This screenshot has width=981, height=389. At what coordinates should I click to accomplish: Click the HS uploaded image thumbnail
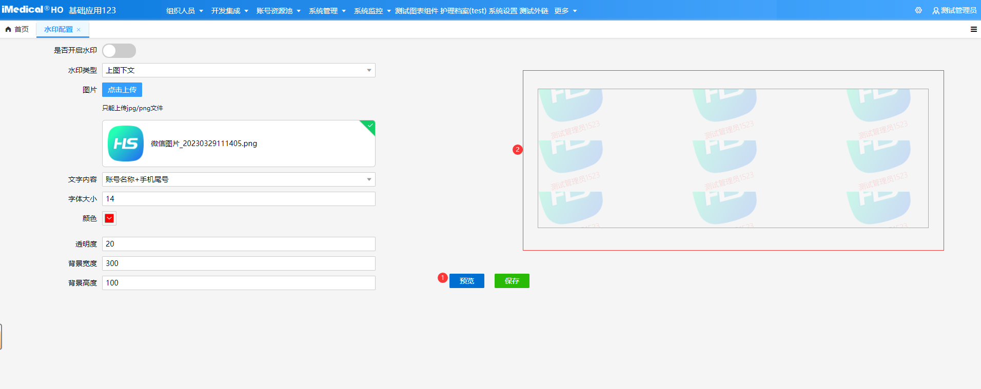tap(126, 144)
